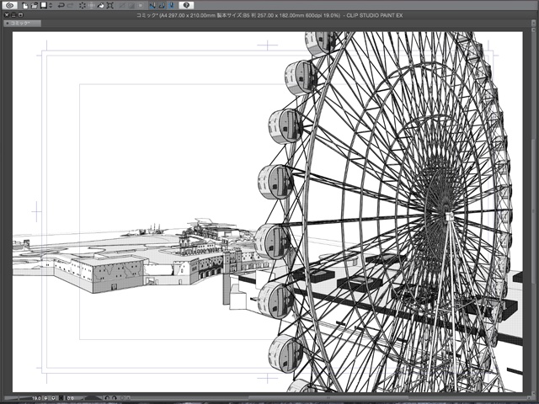Screen dimensions: 539x404
Task: Click the window maximize button
Action: [x=20, y=15]
